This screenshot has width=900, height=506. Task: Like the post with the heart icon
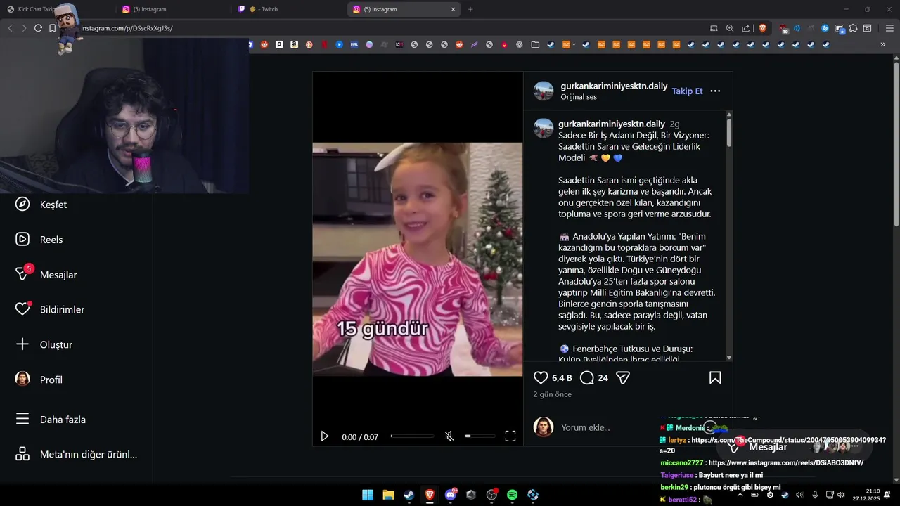(x=541, y=378)
